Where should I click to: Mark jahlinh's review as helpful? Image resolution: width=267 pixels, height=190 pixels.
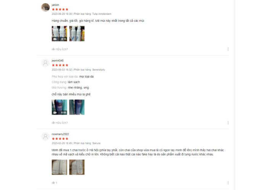click(60, 49)
